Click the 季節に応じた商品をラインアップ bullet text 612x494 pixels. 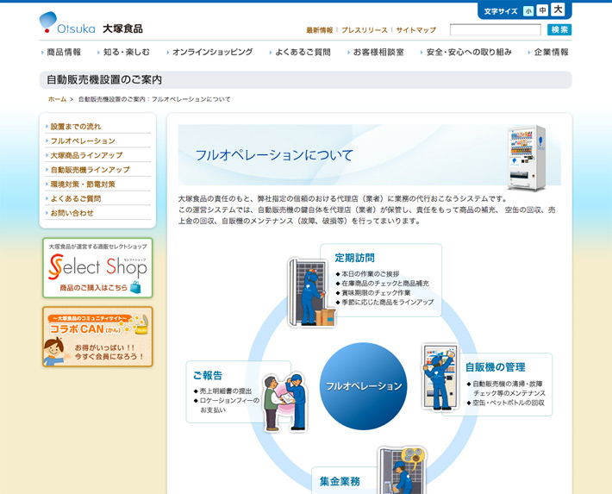click(388, 303)
